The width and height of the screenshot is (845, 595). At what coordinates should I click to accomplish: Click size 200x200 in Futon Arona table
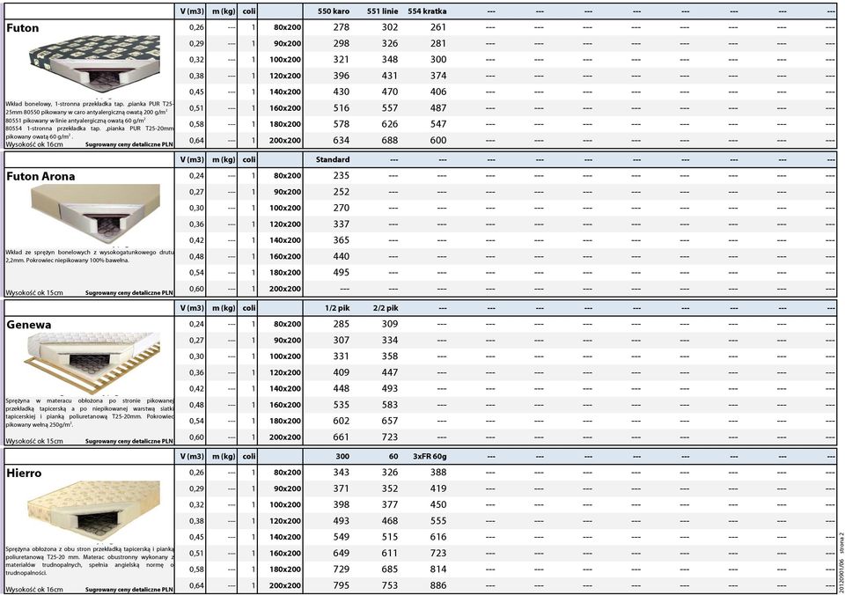tap(285, 289)
